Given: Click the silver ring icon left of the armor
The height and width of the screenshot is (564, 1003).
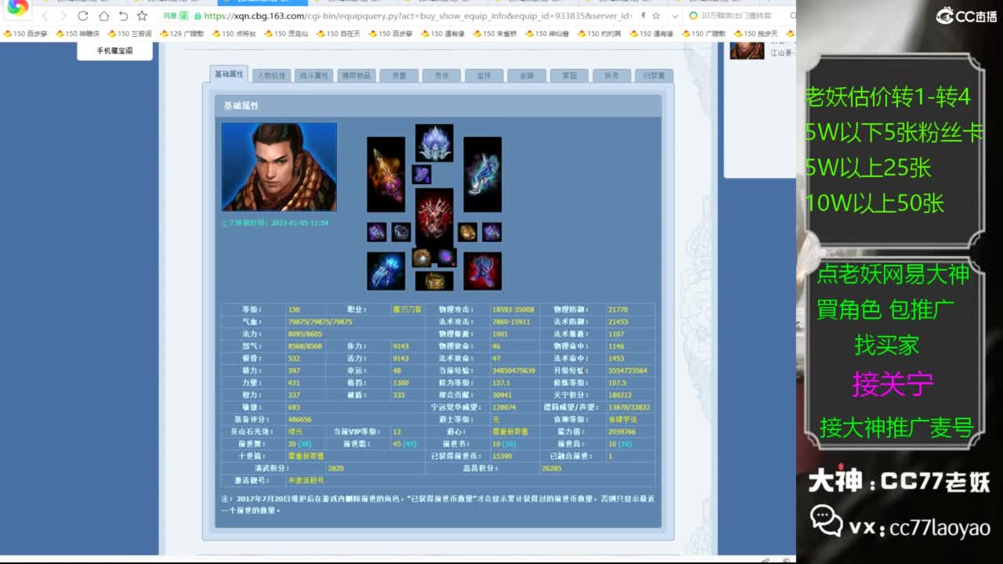Looking at the screenshot, I should (x=401, y=232).
